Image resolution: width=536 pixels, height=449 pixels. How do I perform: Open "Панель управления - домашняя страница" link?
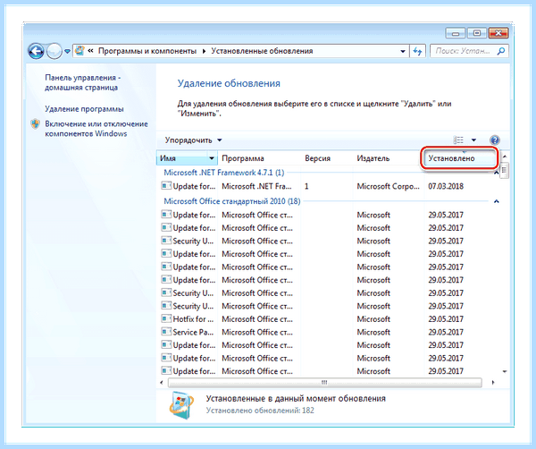click(82, 82)
